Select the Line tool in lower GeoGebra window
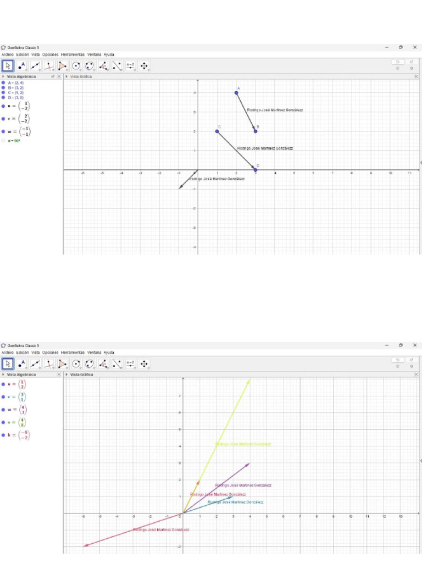Viewport: 422px width, 563px height. (35, 364)
